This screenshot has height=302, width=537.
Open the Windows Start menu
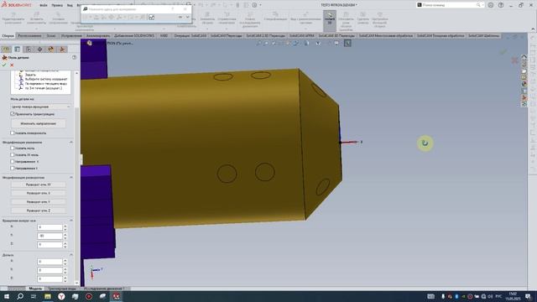click(7, 296)
